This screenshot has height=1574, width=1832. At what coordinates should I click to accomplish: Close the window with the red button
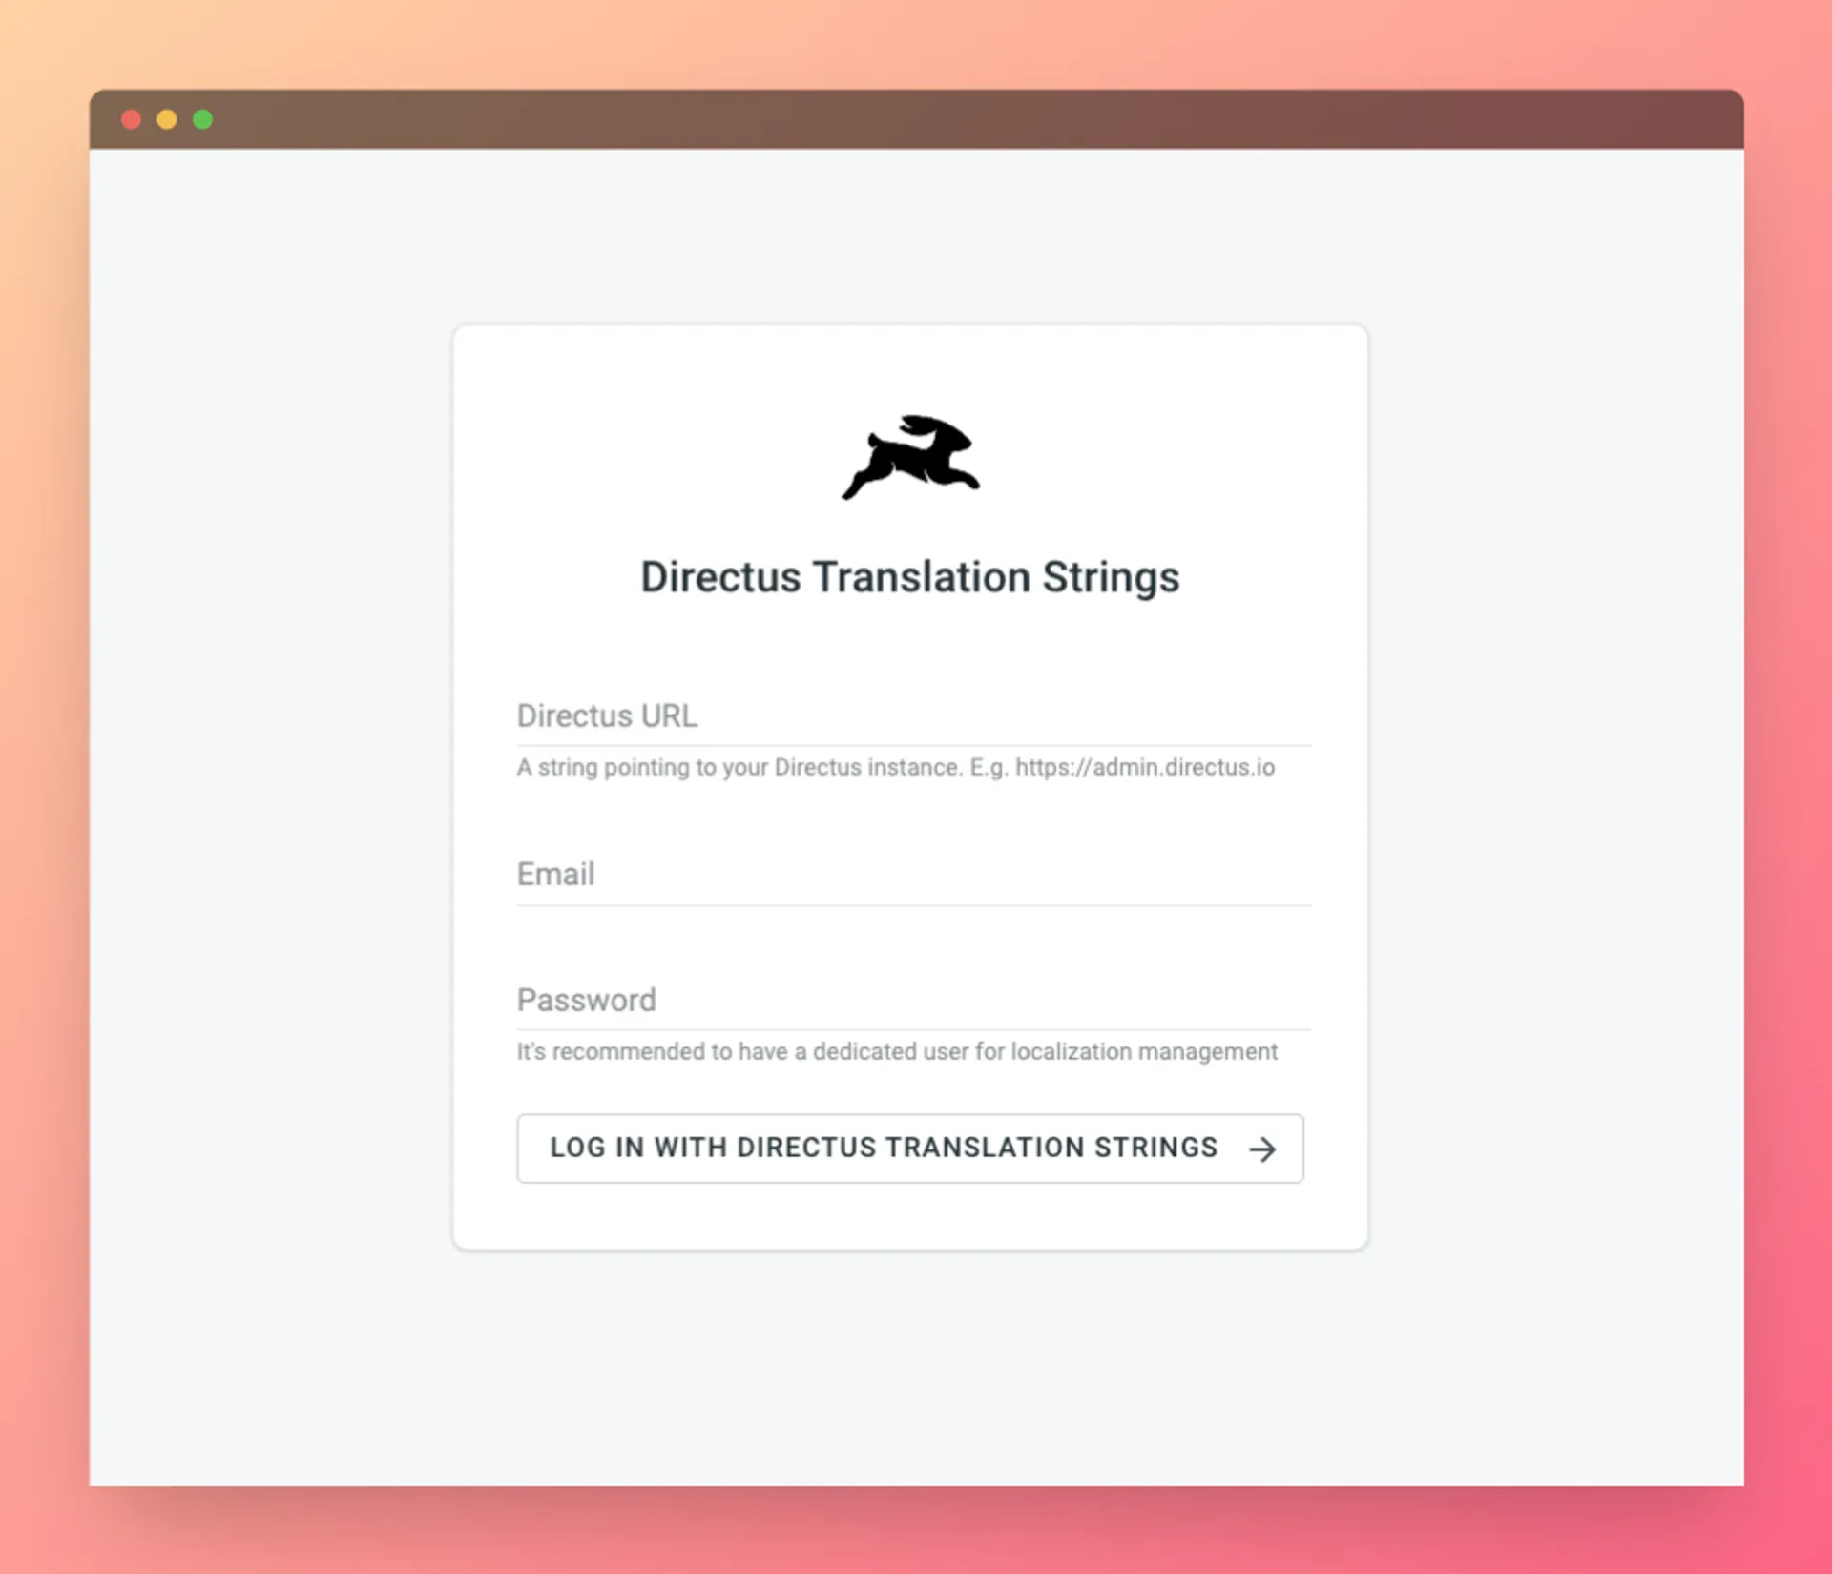tap(132, 119)
